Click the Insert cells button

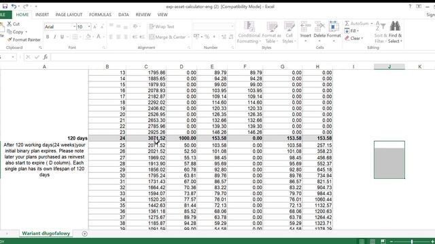point(305,32)
